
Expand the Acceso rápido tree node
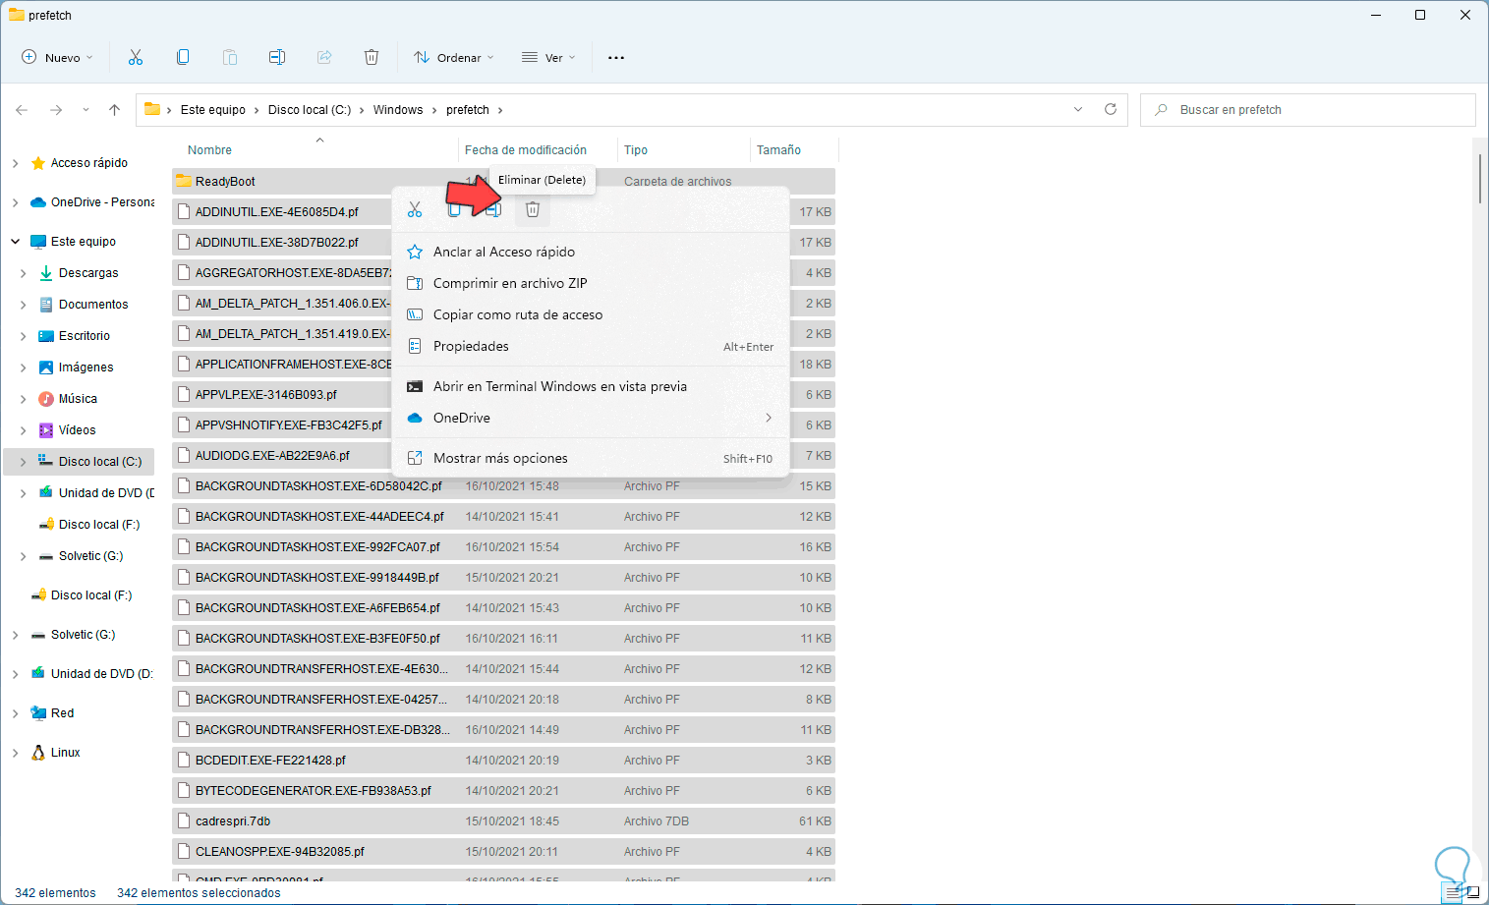[x=15, y=163]
